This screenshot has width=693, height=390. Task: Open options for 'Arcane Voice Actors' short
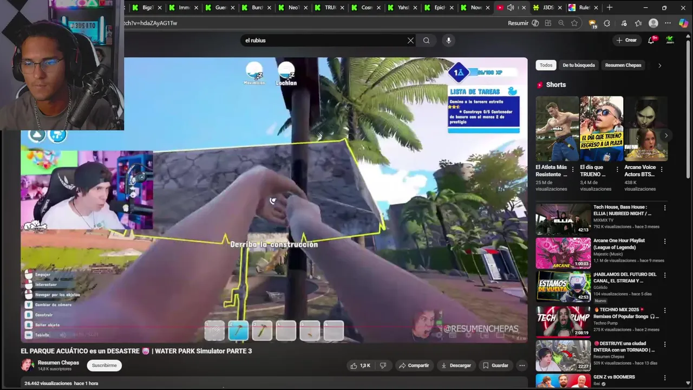(662, 170)
